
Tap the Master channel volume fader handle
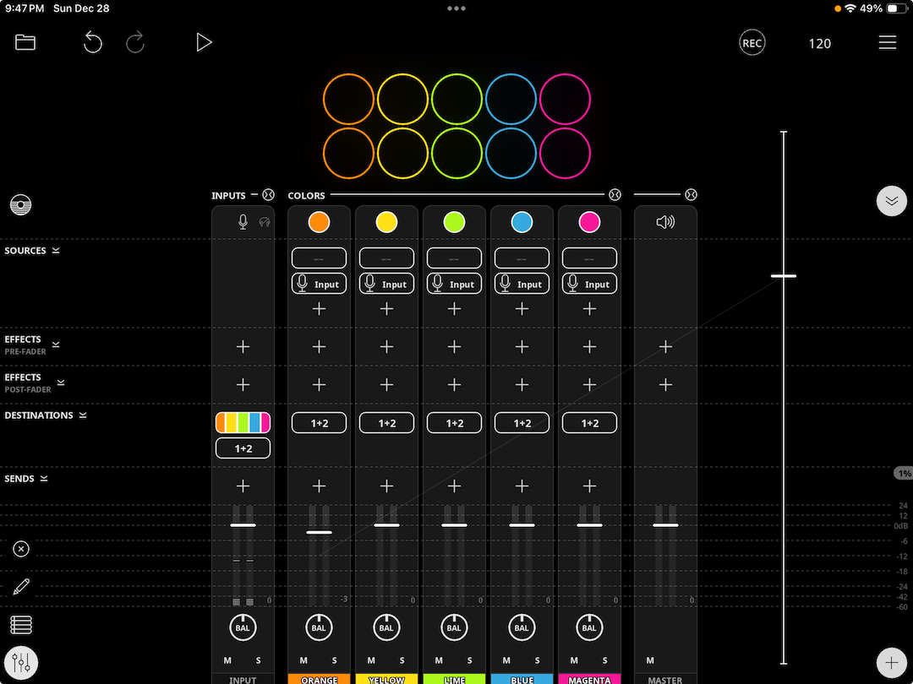click(x=665, y=524)
